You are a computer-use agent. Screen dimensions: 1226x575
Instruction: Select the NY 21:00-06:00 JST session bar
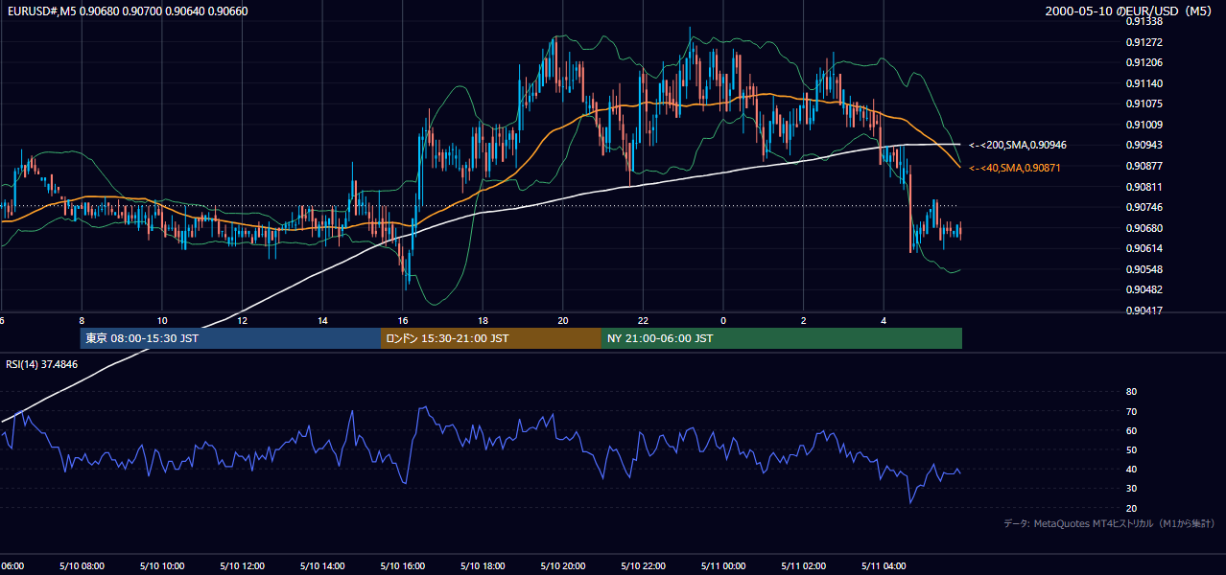pos(782,338)
